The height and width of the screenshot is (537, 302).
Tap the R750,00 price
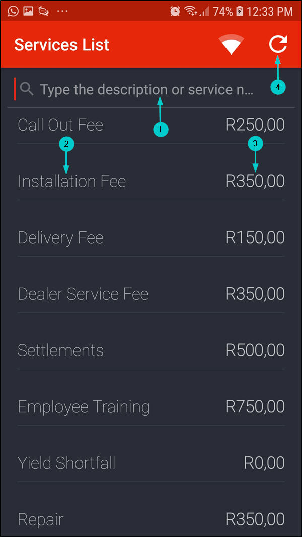[x=255, y=407]
